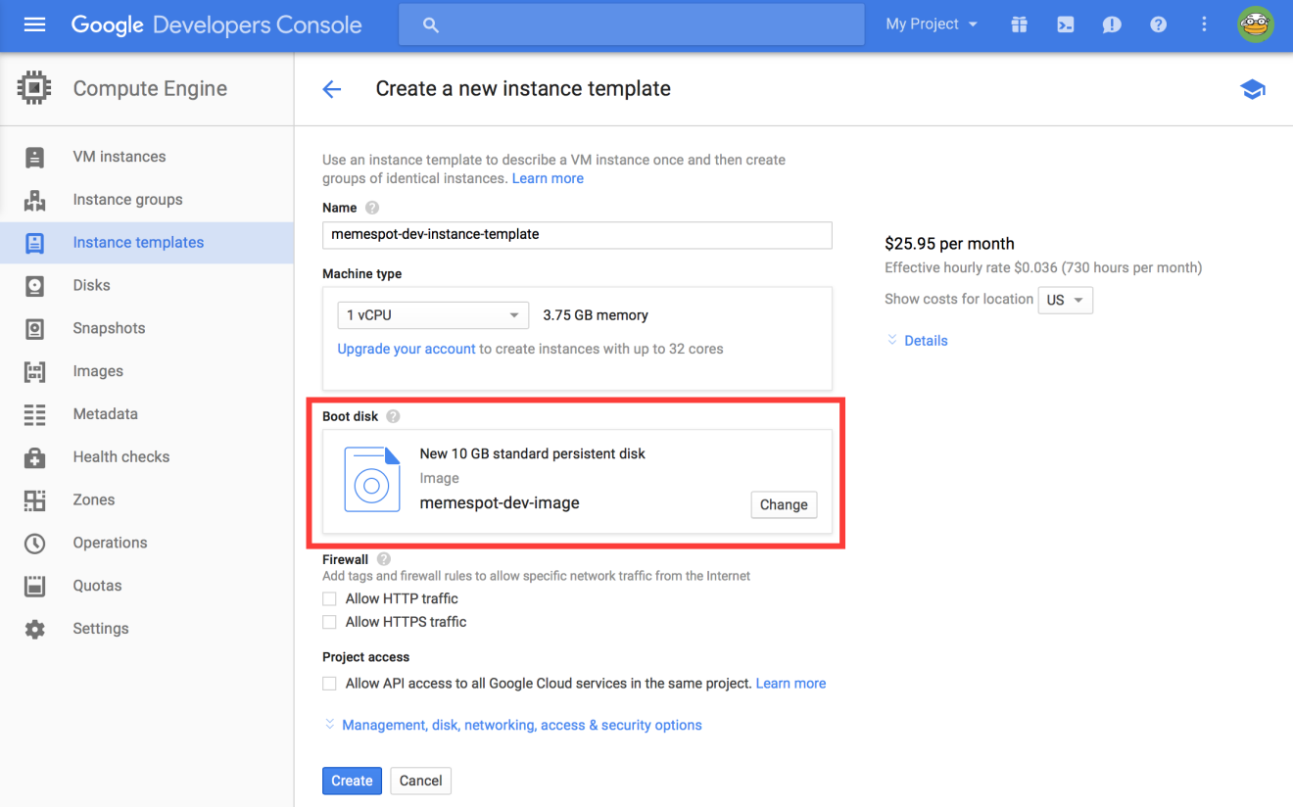Open the 1 vCPU machine type dropdown
Screen dimensions: 1293x807
tap(433, 314)
